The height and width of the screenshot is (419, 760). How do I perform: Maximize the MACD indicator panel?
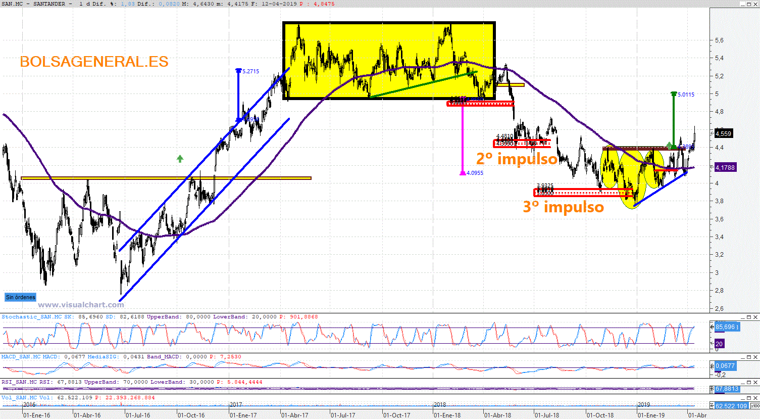(x=749, y=357)
